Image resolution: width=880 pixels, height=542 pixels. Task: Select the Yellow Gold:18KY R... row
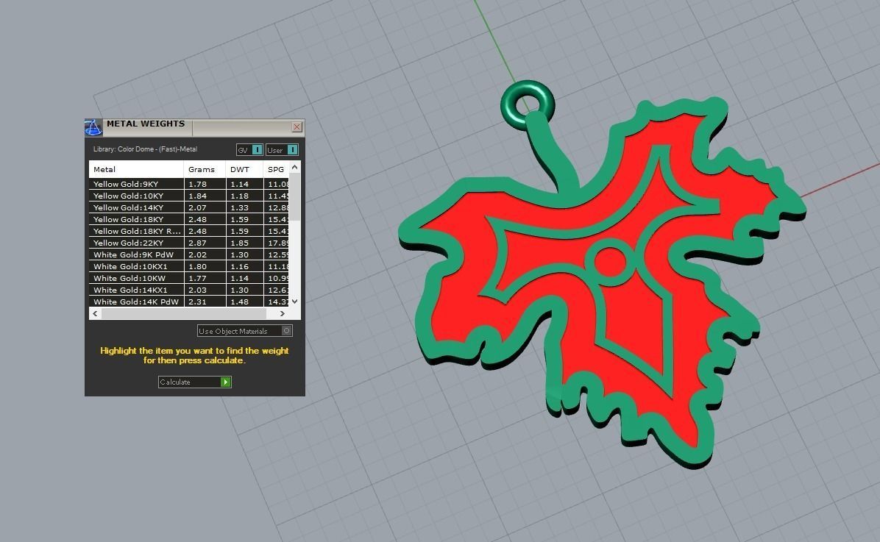189,231
